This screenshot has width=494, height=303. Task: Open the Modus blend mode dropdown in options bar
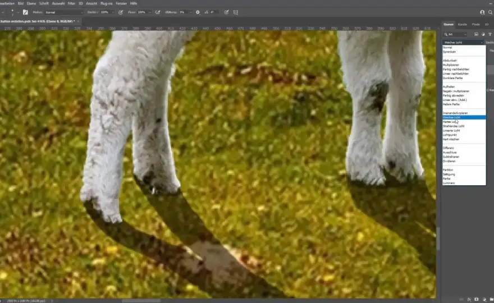[64, 12]
